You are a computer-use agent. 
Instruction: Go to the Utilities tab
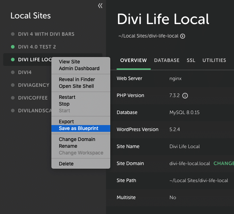click(214, 61)
